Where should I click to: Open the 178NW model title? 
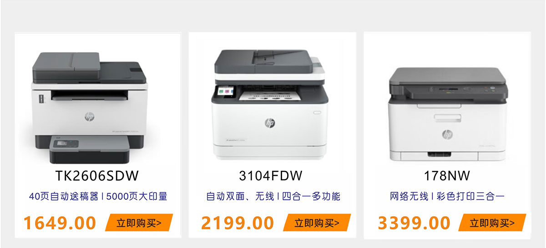tap(447, 175)
